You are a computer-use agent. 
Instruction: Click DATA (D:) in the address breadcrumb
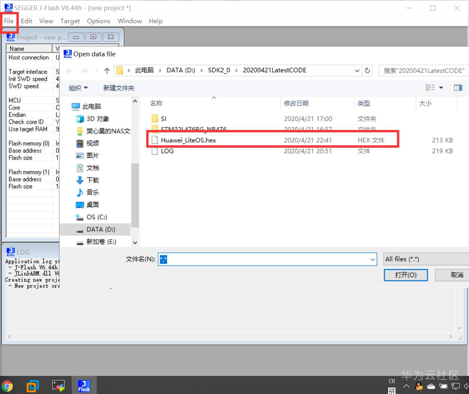tap(181, 70)
